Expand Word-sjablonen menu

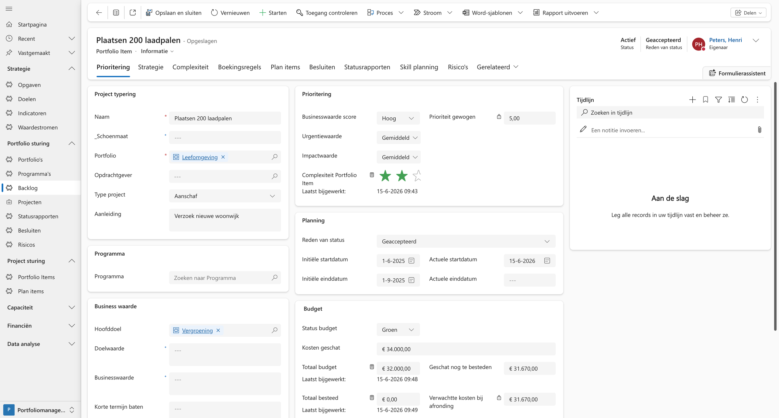coord(520,13)
